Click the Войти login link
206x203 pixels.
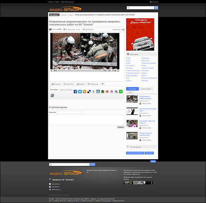tap(57, 2)
